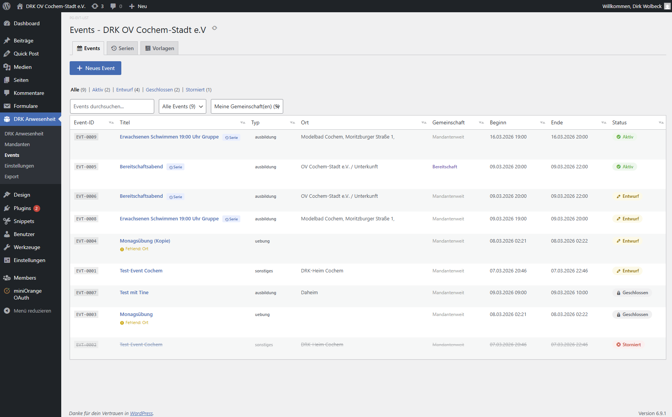Collapse menu with Menü reduzieren arrow icon
Image resolution: width=672 pixels, height=417 pixels.
click(7, 311)
